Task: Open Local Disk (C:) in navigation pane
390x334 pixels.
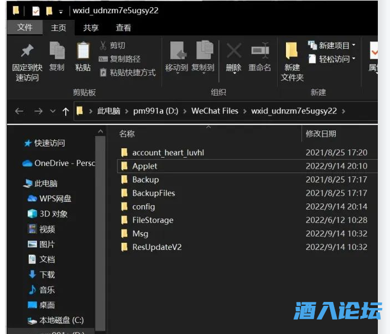Action: click(55, 320)
